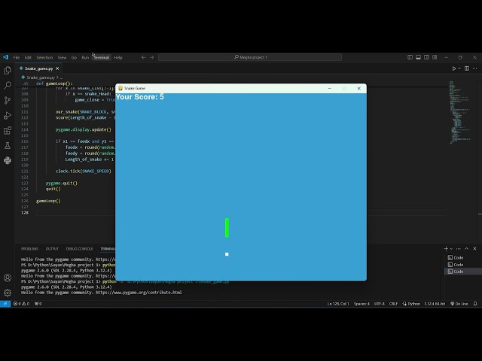
Task: Toggle the secondary side bar layout
Action: (426, 57)
